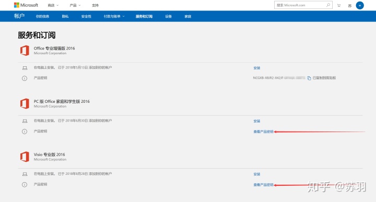Click 安装 for Office 专业增强版 2016
This screenshot has height=202, width=376.
pos(257,68)
